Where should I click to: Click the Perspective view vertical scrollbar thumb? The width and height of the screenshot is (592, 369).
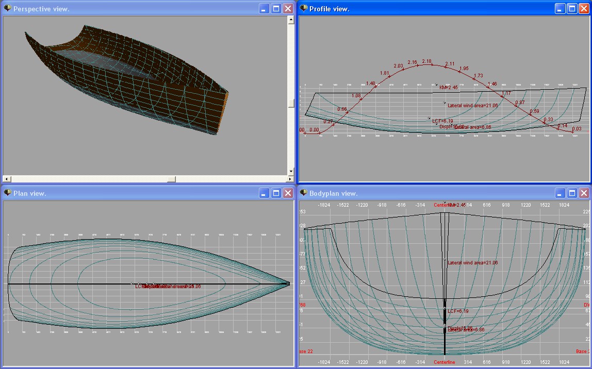click(x=291, y=103)
